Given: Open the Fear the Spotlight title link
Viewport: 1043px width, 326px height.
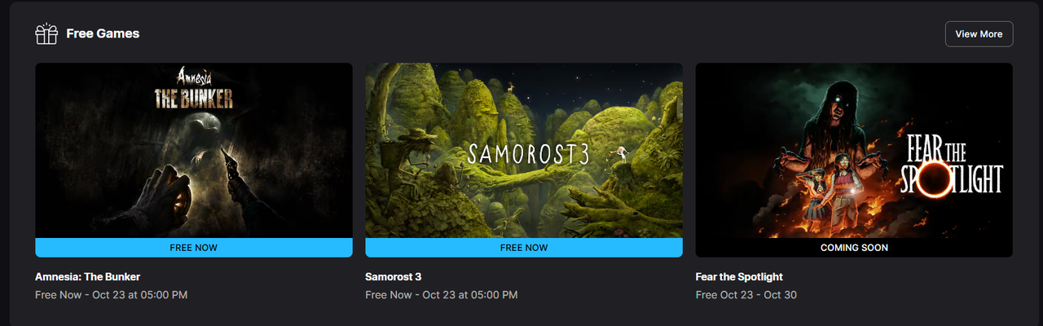Looking at the screenshot, I should (x=739, y=277).
